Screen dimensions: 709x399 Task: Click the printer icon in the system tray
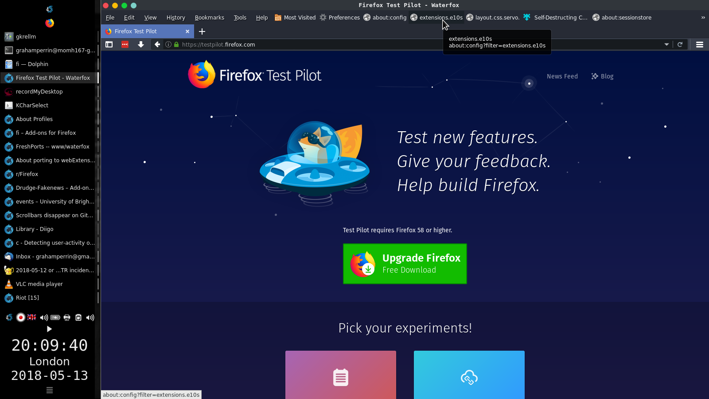[x=67, y=317]
